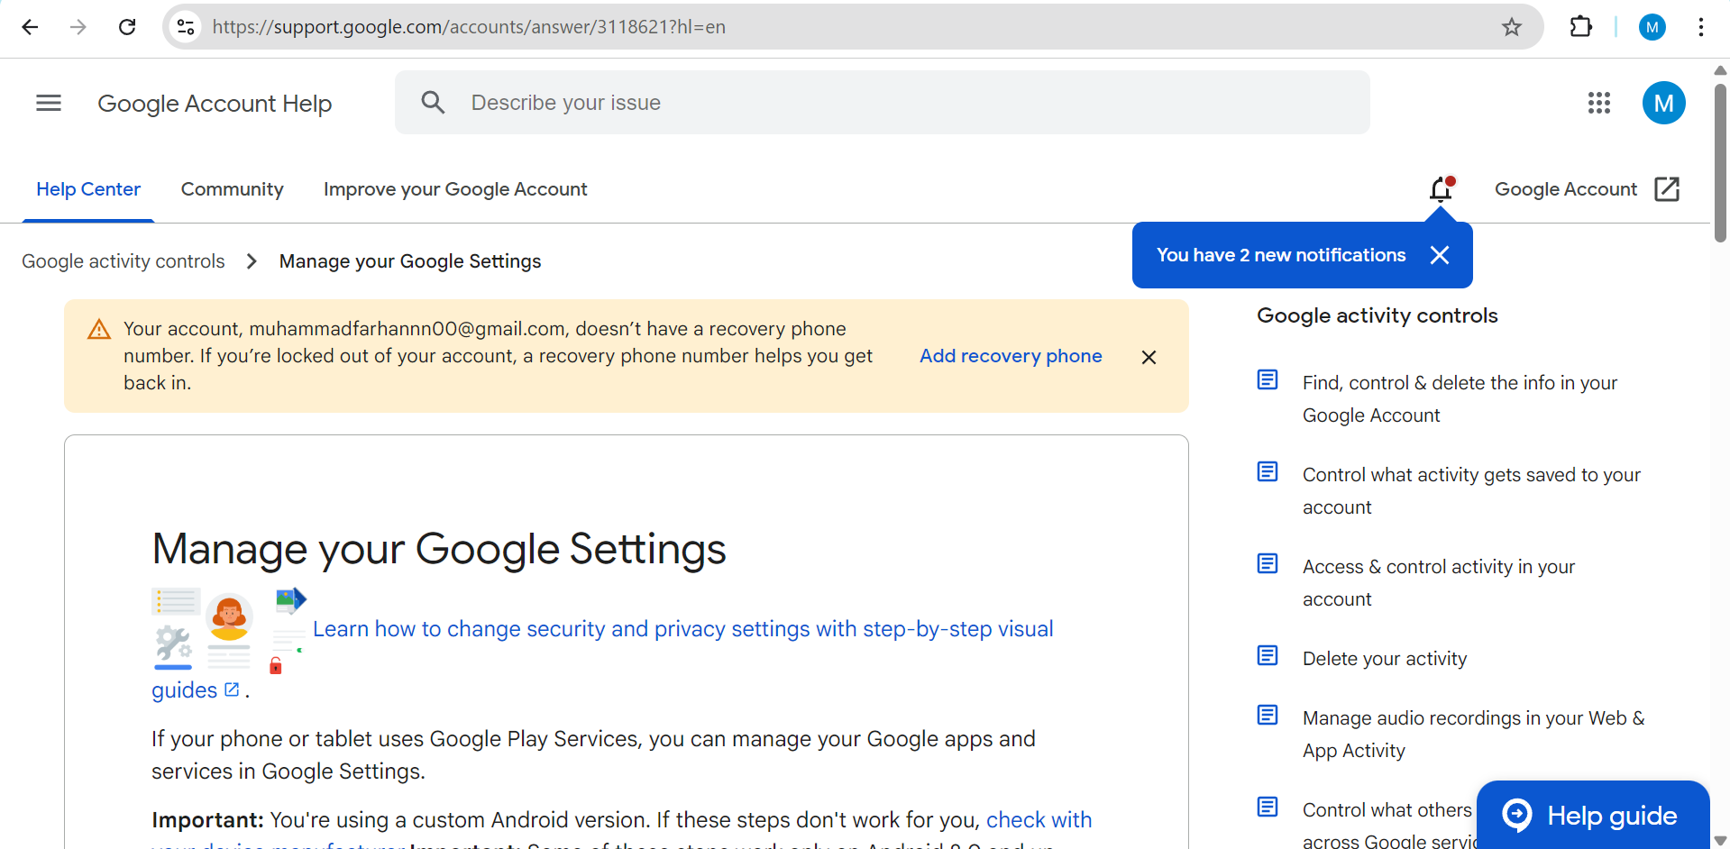Open Delete your activity article
1730x849 pixels.
tap(1384, 659)
